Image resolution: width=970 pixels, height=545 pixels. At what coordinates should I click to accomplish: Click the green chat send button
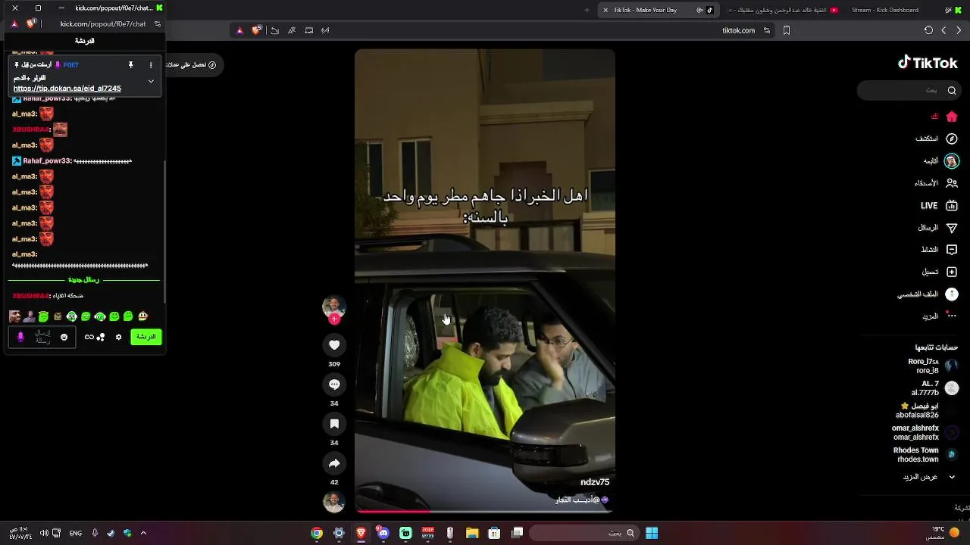(x=146, y=337)
